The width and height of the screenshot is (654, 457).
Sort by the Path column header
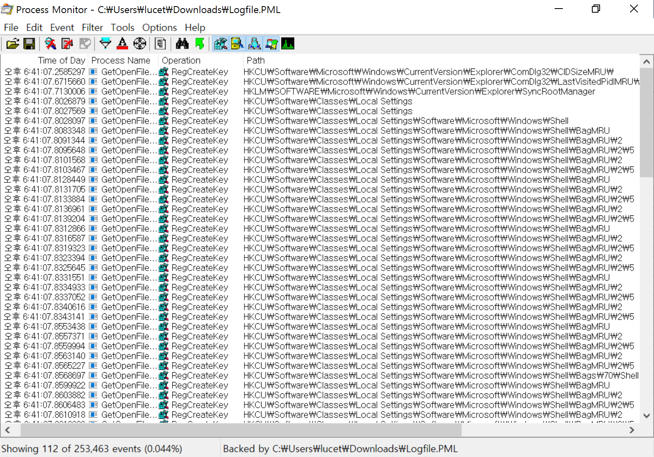441,60
